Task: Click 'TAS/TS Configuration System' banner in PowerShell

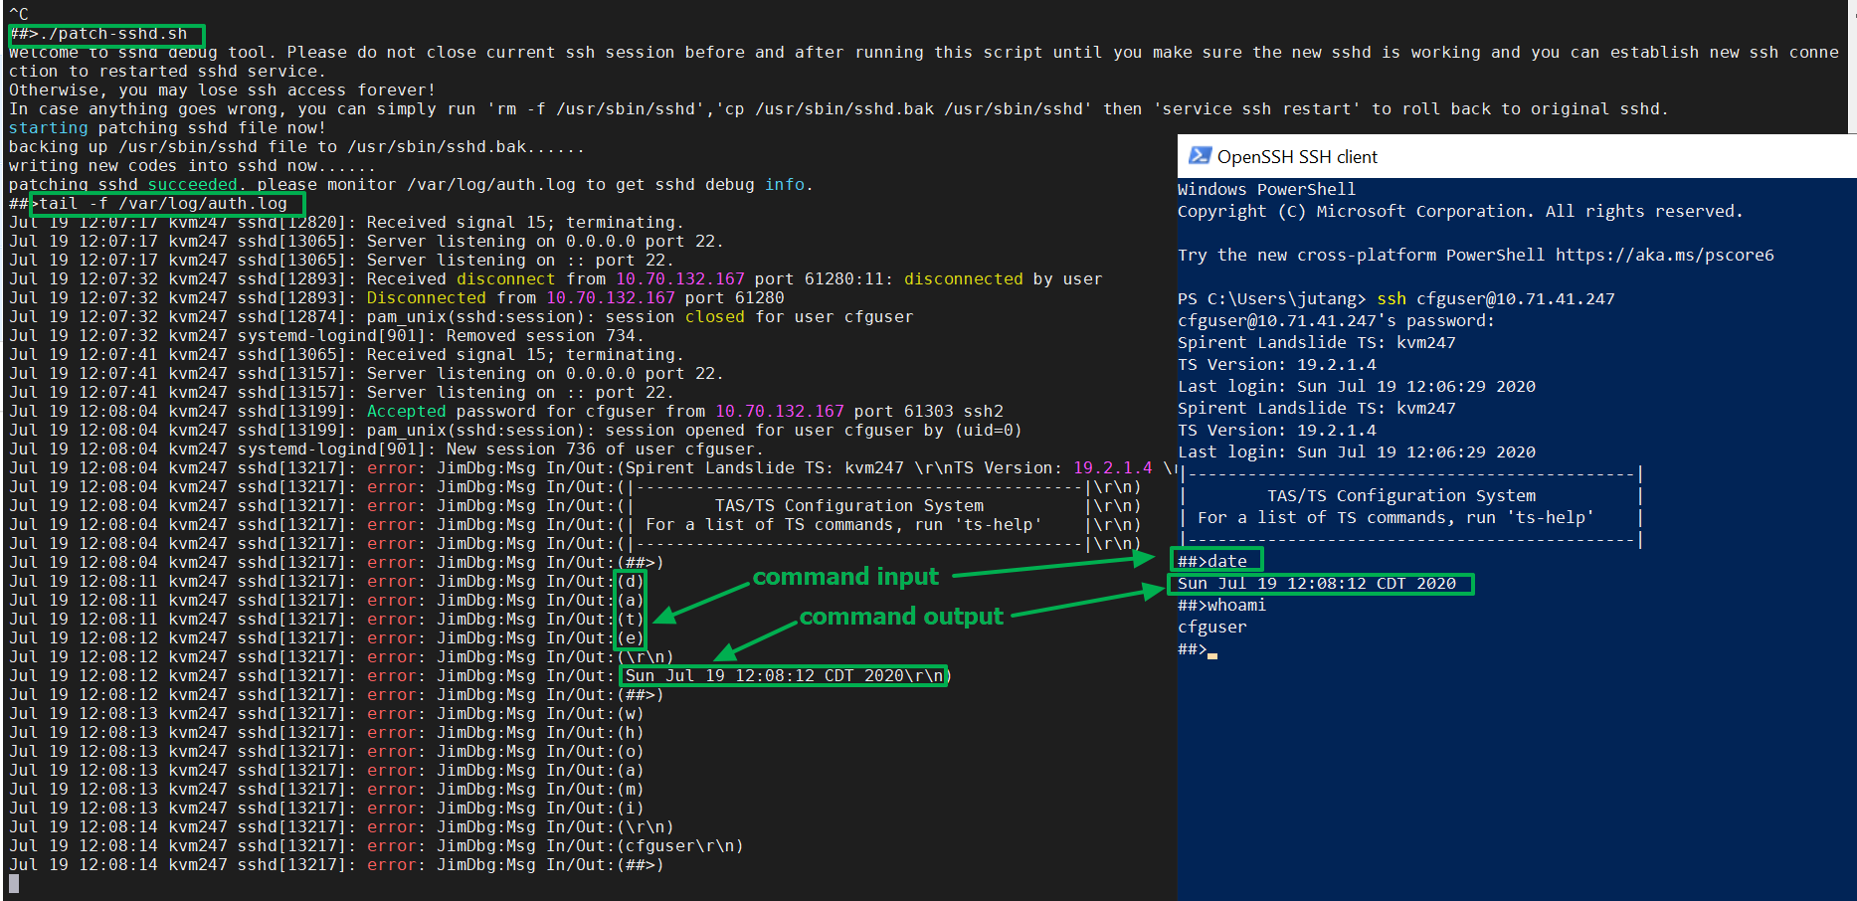Action: [1401, 495]
